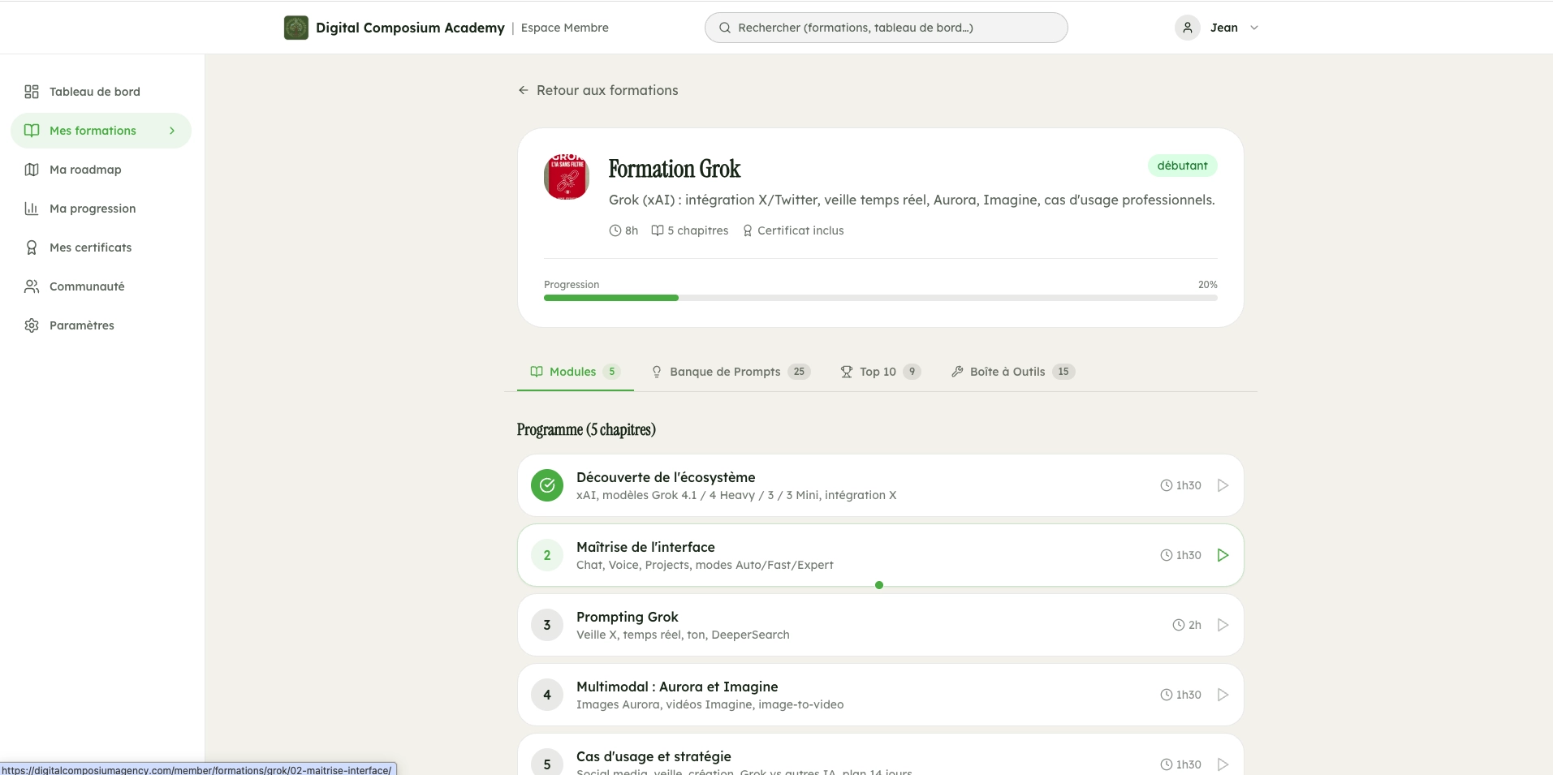The image size is (1553, 775).
Task: Click the Formation Grok course thumbnail logo
Action: point(565,177)
